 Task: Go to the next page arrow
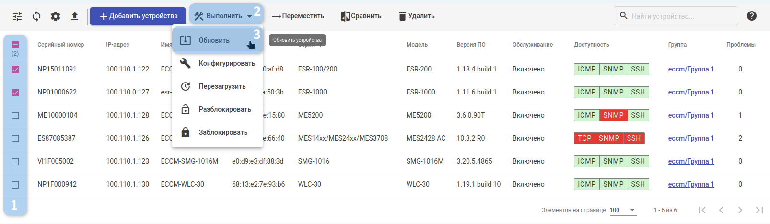click(740, 210)
